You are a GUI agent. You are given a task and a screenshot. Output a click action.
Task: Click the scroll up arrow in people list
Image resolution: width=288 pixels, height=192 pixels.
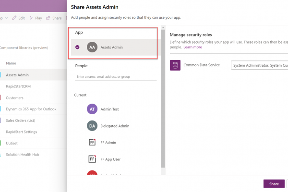pos(163,28)
